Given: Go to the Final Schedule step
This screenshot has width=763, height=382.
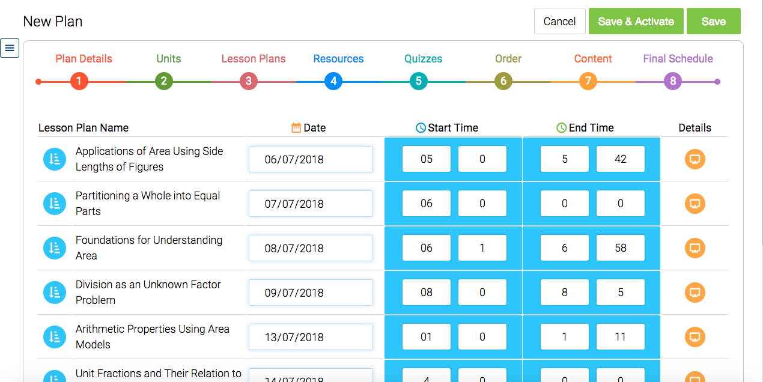Looking at the screenshot, I should click(678, 58).
